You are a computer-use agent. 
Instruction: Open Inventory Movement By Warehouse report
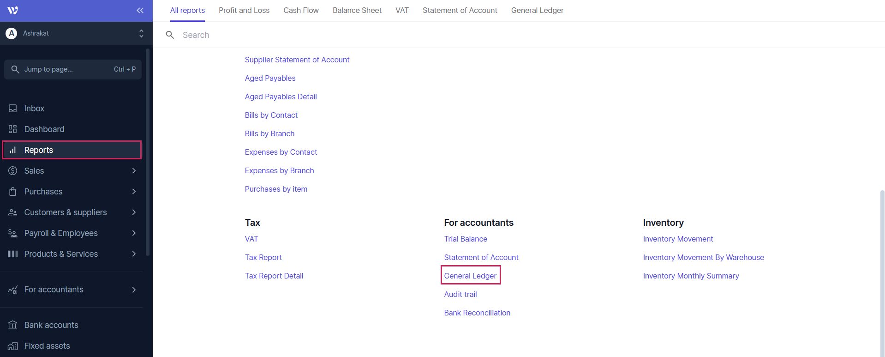point(703,257)
